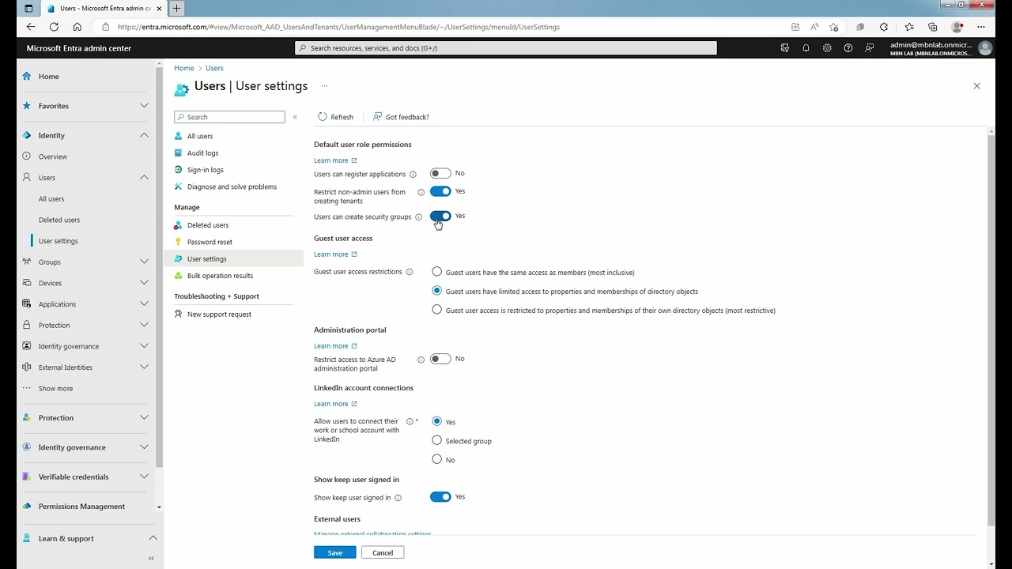This screenshot has width=1012, height=569.
Task: Expand the Groups section chevron
Action: (144, 262)
